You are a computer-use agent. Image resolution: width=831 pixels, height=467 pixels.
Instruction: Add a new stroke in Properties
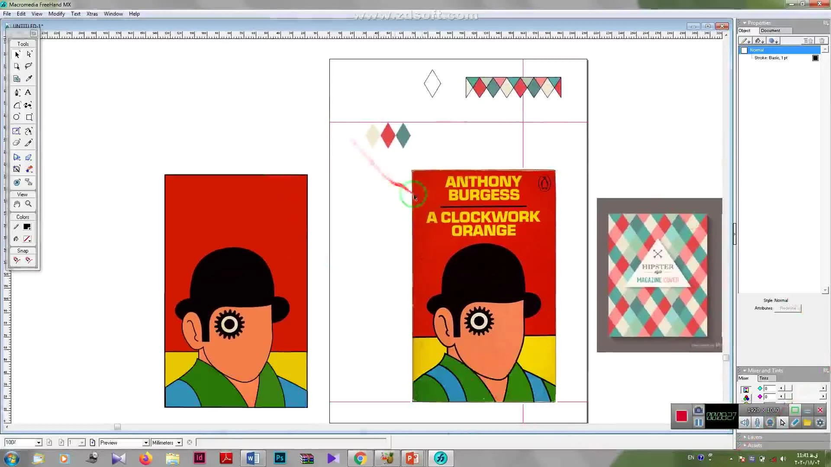[x=746, y=41]
